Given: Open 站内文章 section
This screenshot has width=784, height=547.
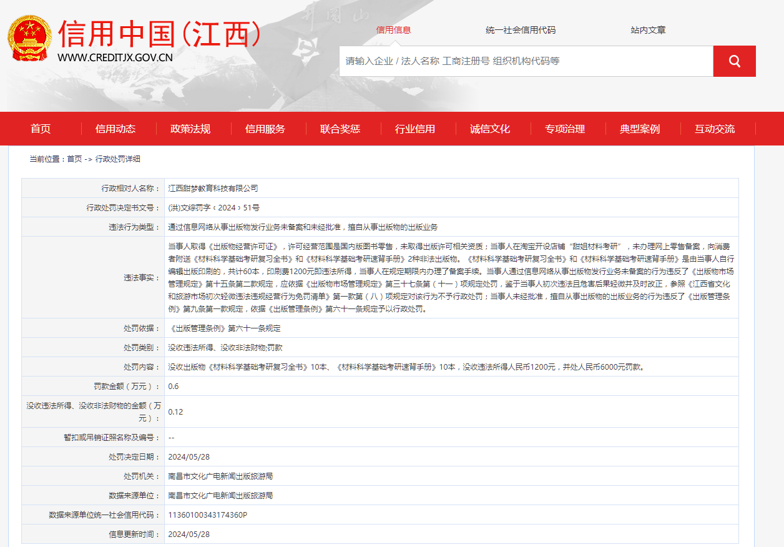Looking at the screenshot, I should tap(648, 29).
